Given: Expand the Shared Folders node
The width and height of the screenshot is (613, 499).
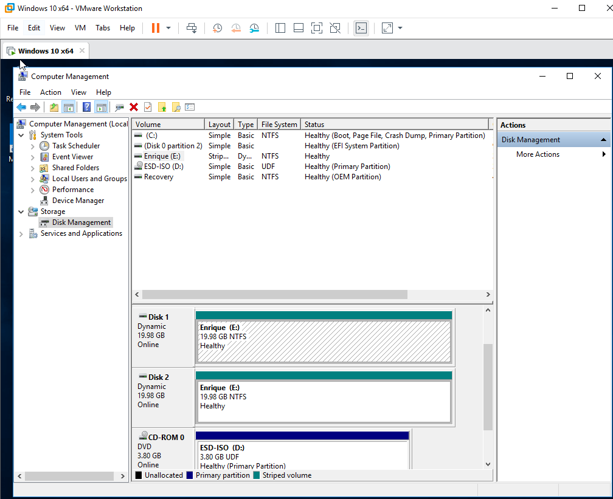Looking at the screenshot, I should pyautogui.click(x=32, y=168).
